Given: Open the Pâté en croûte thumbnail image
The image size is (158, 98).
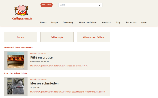Looking at the screenshot, I should point(16,60).
